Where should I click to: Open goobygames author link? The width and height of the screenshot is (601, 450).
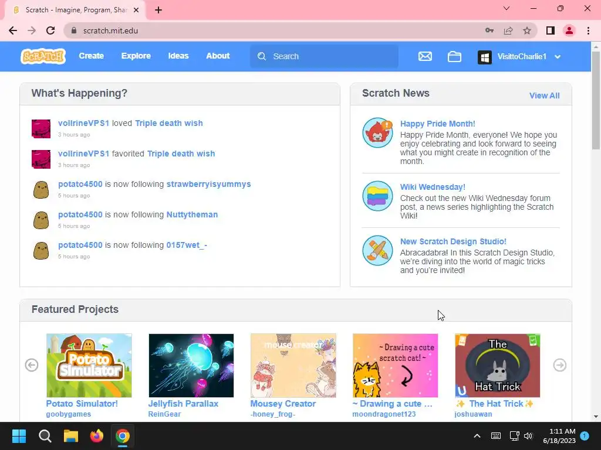pyautogui.click(x=69, y=414)
